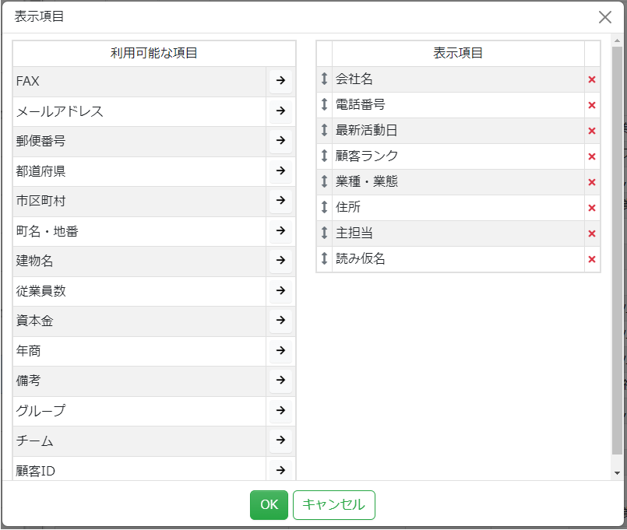Click the arrow beside 備考
627x530 pixels.
point(280,381)
